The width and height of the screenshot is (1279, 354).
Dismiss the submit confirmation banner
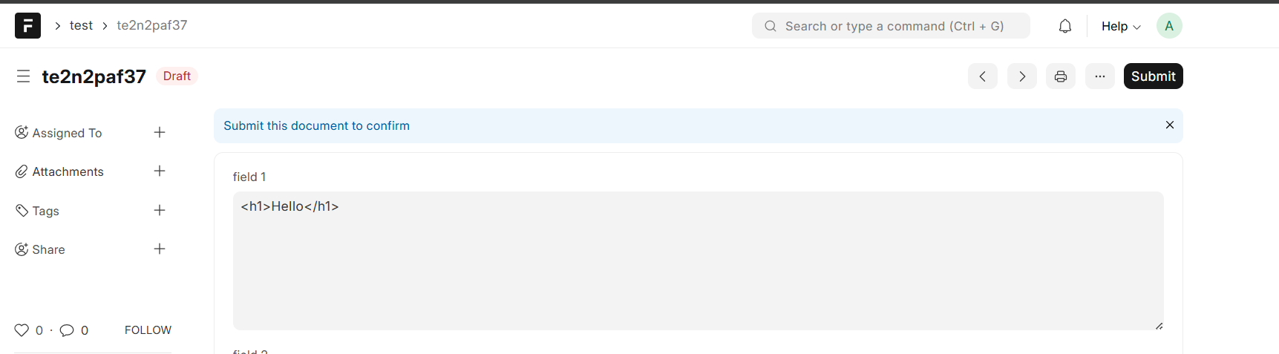point(1169,125)
